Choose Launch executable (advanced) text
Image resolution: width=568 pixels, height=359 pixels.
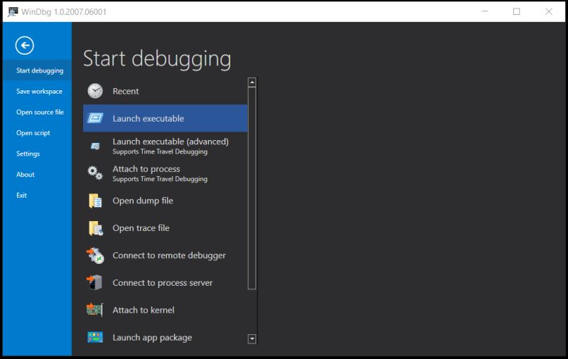tap(171, 141)
